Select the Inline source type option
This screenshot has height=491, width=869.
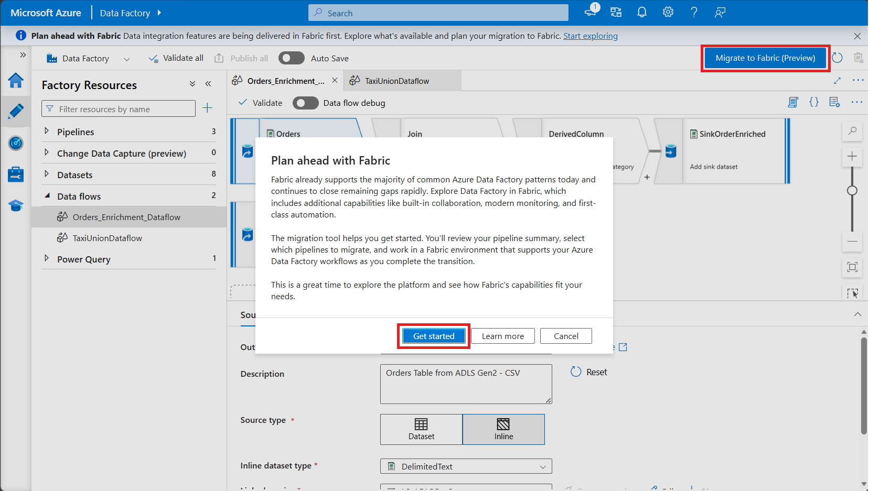pos(503,429)
